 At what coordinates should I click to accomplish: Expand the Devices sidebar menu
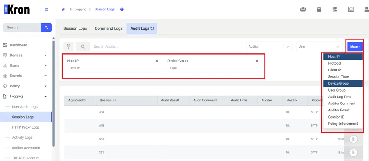pos(45,55)
